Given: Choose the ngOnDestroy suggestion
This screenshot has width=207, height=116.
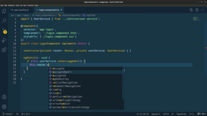Looking at the screenshot, I should [x=85, y=79].
